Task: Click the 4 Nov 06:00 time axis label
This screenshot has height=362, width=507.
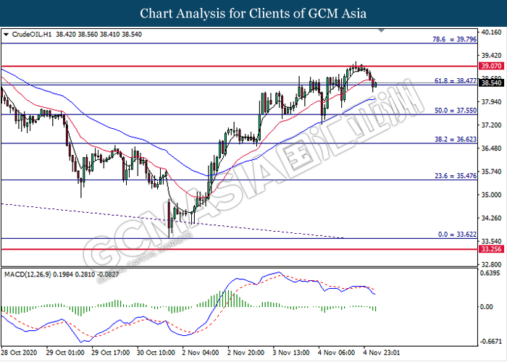Action: click(x=337, y=353)
